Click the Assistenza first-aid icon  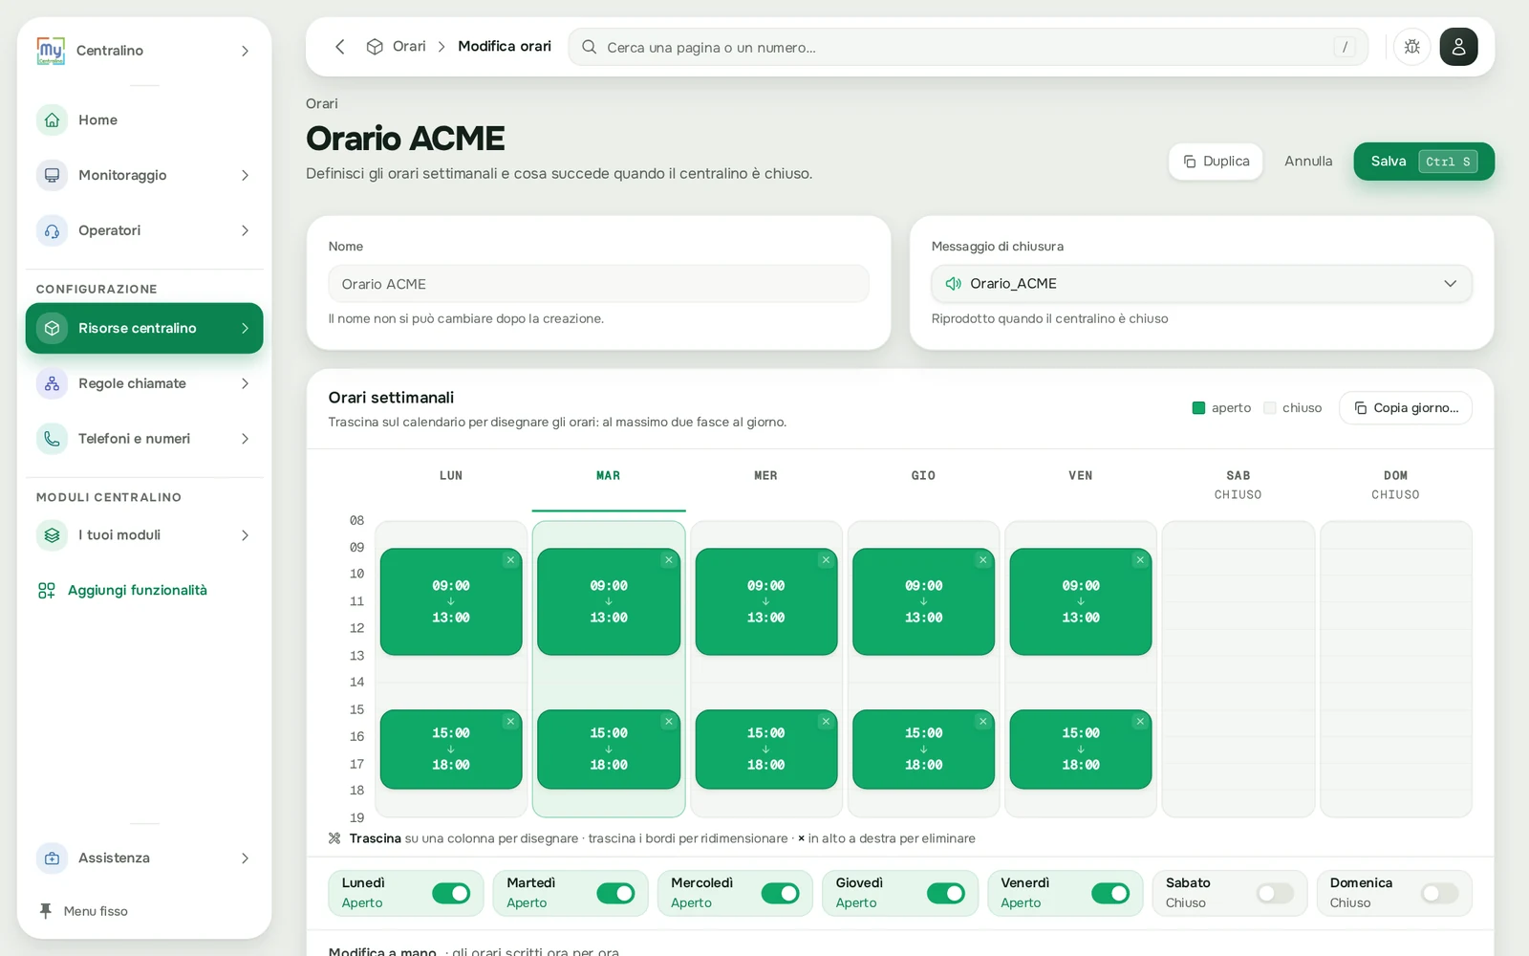52,858
